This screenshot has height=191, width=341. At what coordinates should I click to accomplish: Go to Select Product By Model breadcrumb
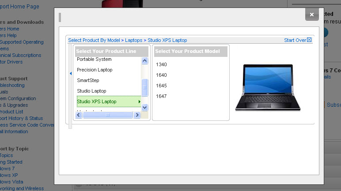(94, 40)
